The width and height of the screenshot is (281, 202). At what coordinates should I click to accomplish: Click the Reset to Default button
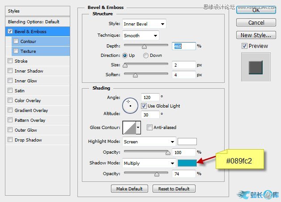point(174,189)
